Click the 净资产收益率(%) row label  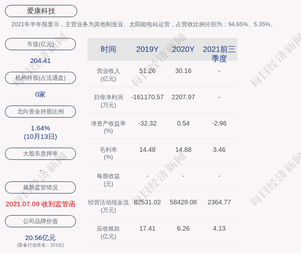108,127
